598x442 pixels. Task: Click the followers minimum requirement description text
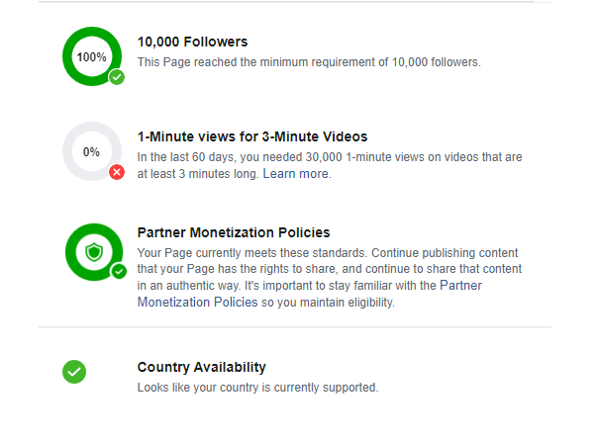(x=308, y=62)
